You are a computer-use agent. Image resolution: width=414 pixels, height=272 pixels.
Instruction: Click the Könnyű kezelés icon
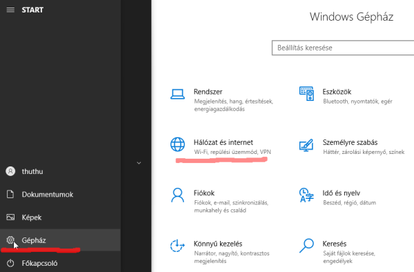pyautogui.click(x=177, y=246)
